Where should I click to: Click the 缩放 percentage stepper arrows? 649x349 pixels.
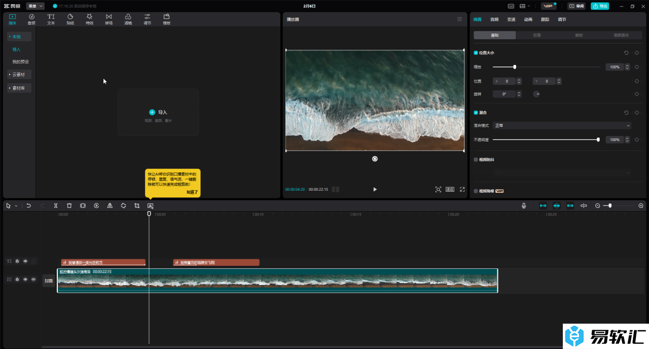click(x=627, y=67)
